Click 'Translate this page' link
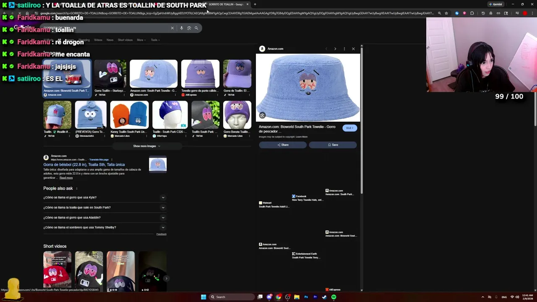 click(99, 159)
